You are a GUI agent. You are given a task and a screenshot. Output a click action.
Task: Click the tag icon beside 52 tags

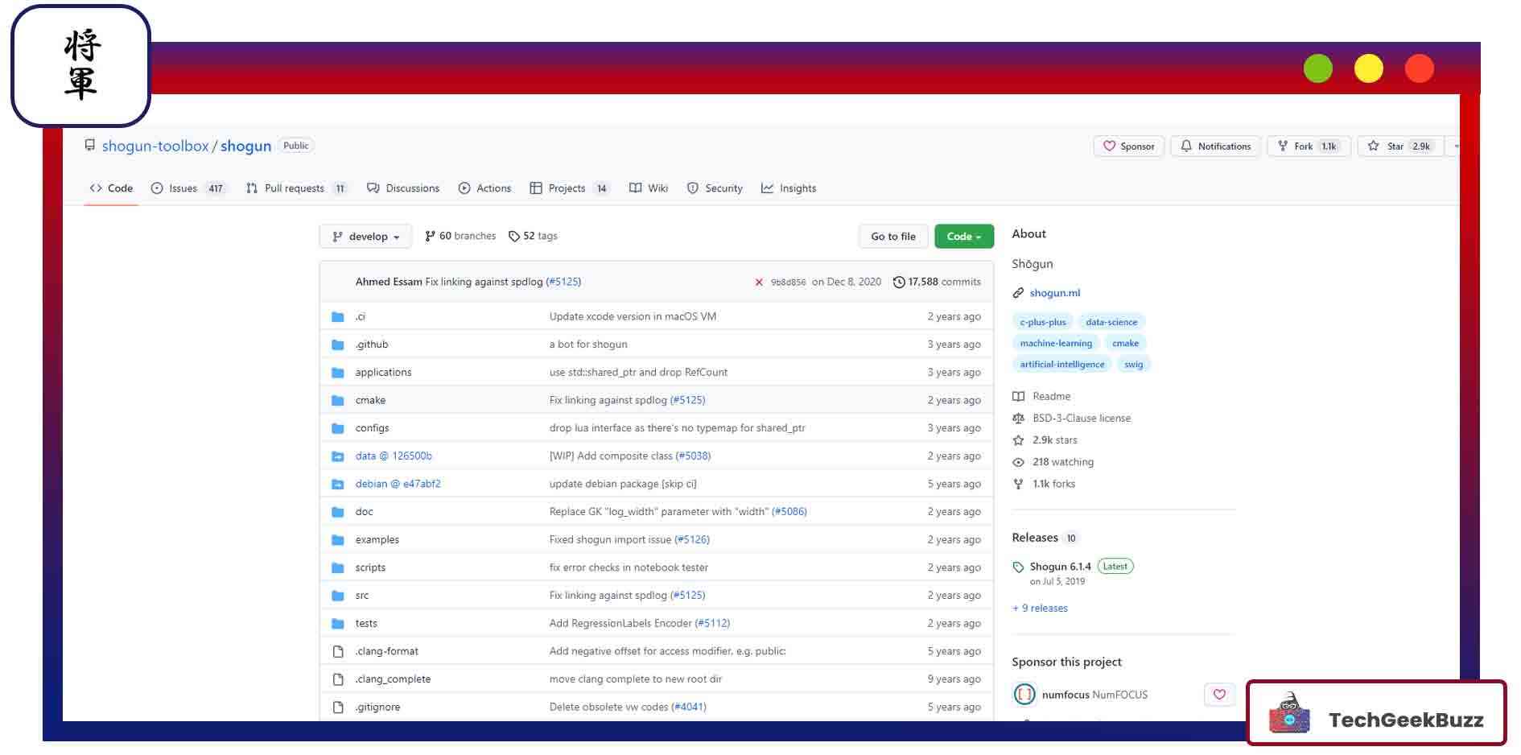click(x=514, y=237)
